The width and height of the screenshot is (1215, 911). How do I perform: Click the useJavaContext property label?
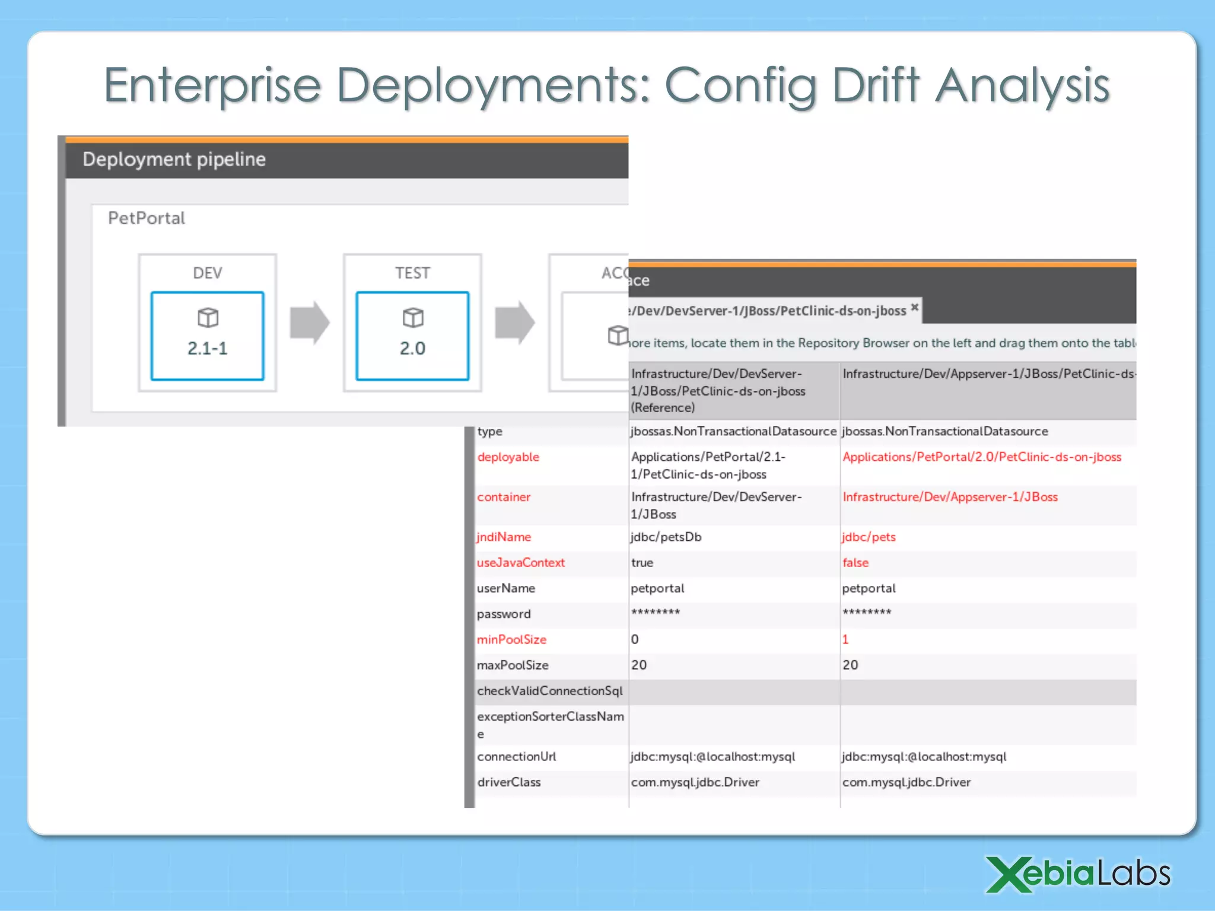coord(521,562)
